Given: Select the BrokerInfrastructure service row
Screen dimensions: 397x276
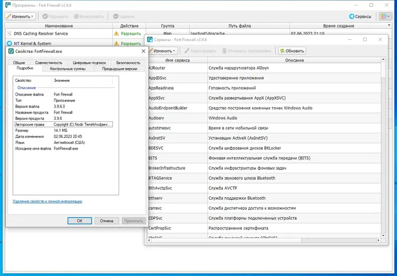Looking at the screenshot, I should 264,168.
